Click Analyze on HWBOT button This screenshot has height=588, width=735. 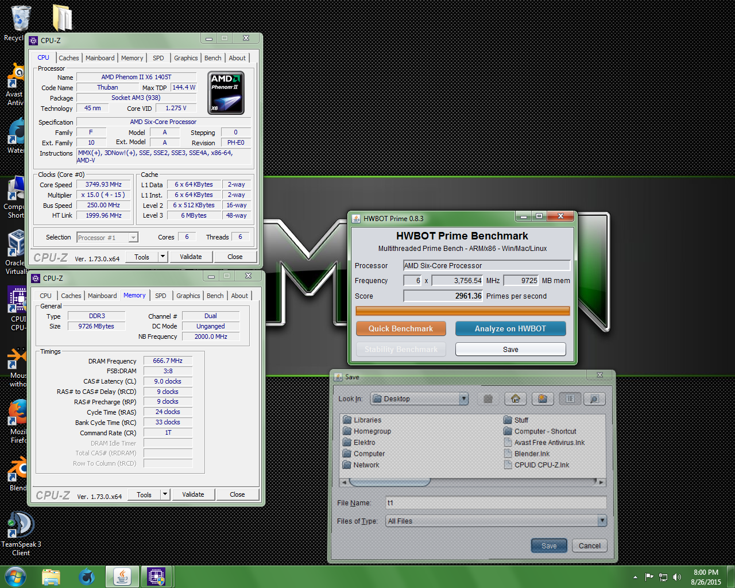point(510,328)
